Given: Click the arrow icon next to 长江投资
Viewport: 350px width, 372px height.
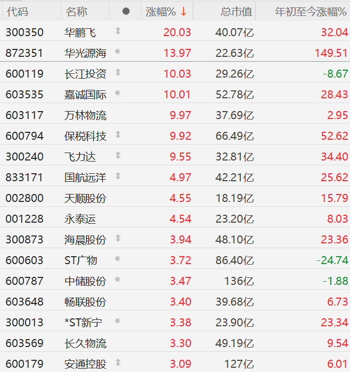Looking at the screenshot, I should click(118, 72).
